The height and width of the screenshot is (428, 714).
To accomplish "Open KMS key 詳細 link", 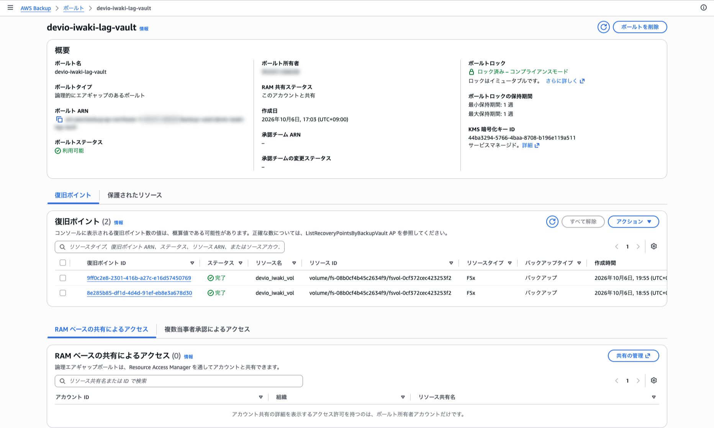I will tap(531, 145).
